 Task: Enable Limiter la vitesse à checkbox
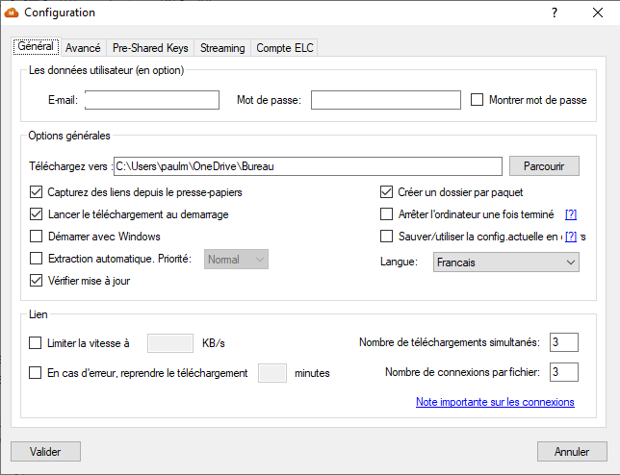pos(37,342)
